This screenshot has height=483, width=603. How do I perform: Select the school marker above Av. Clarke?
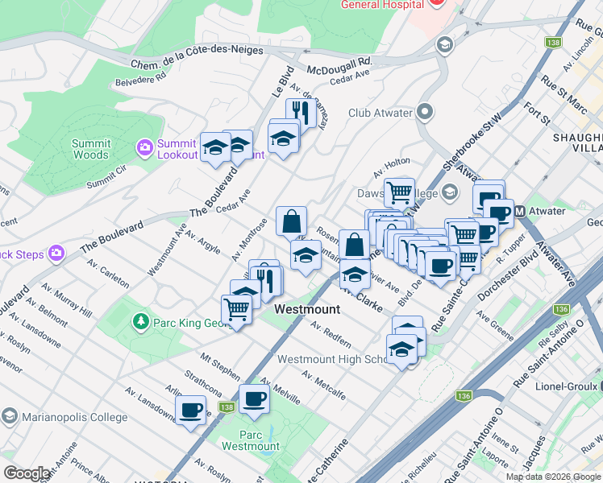coord(355,275)
